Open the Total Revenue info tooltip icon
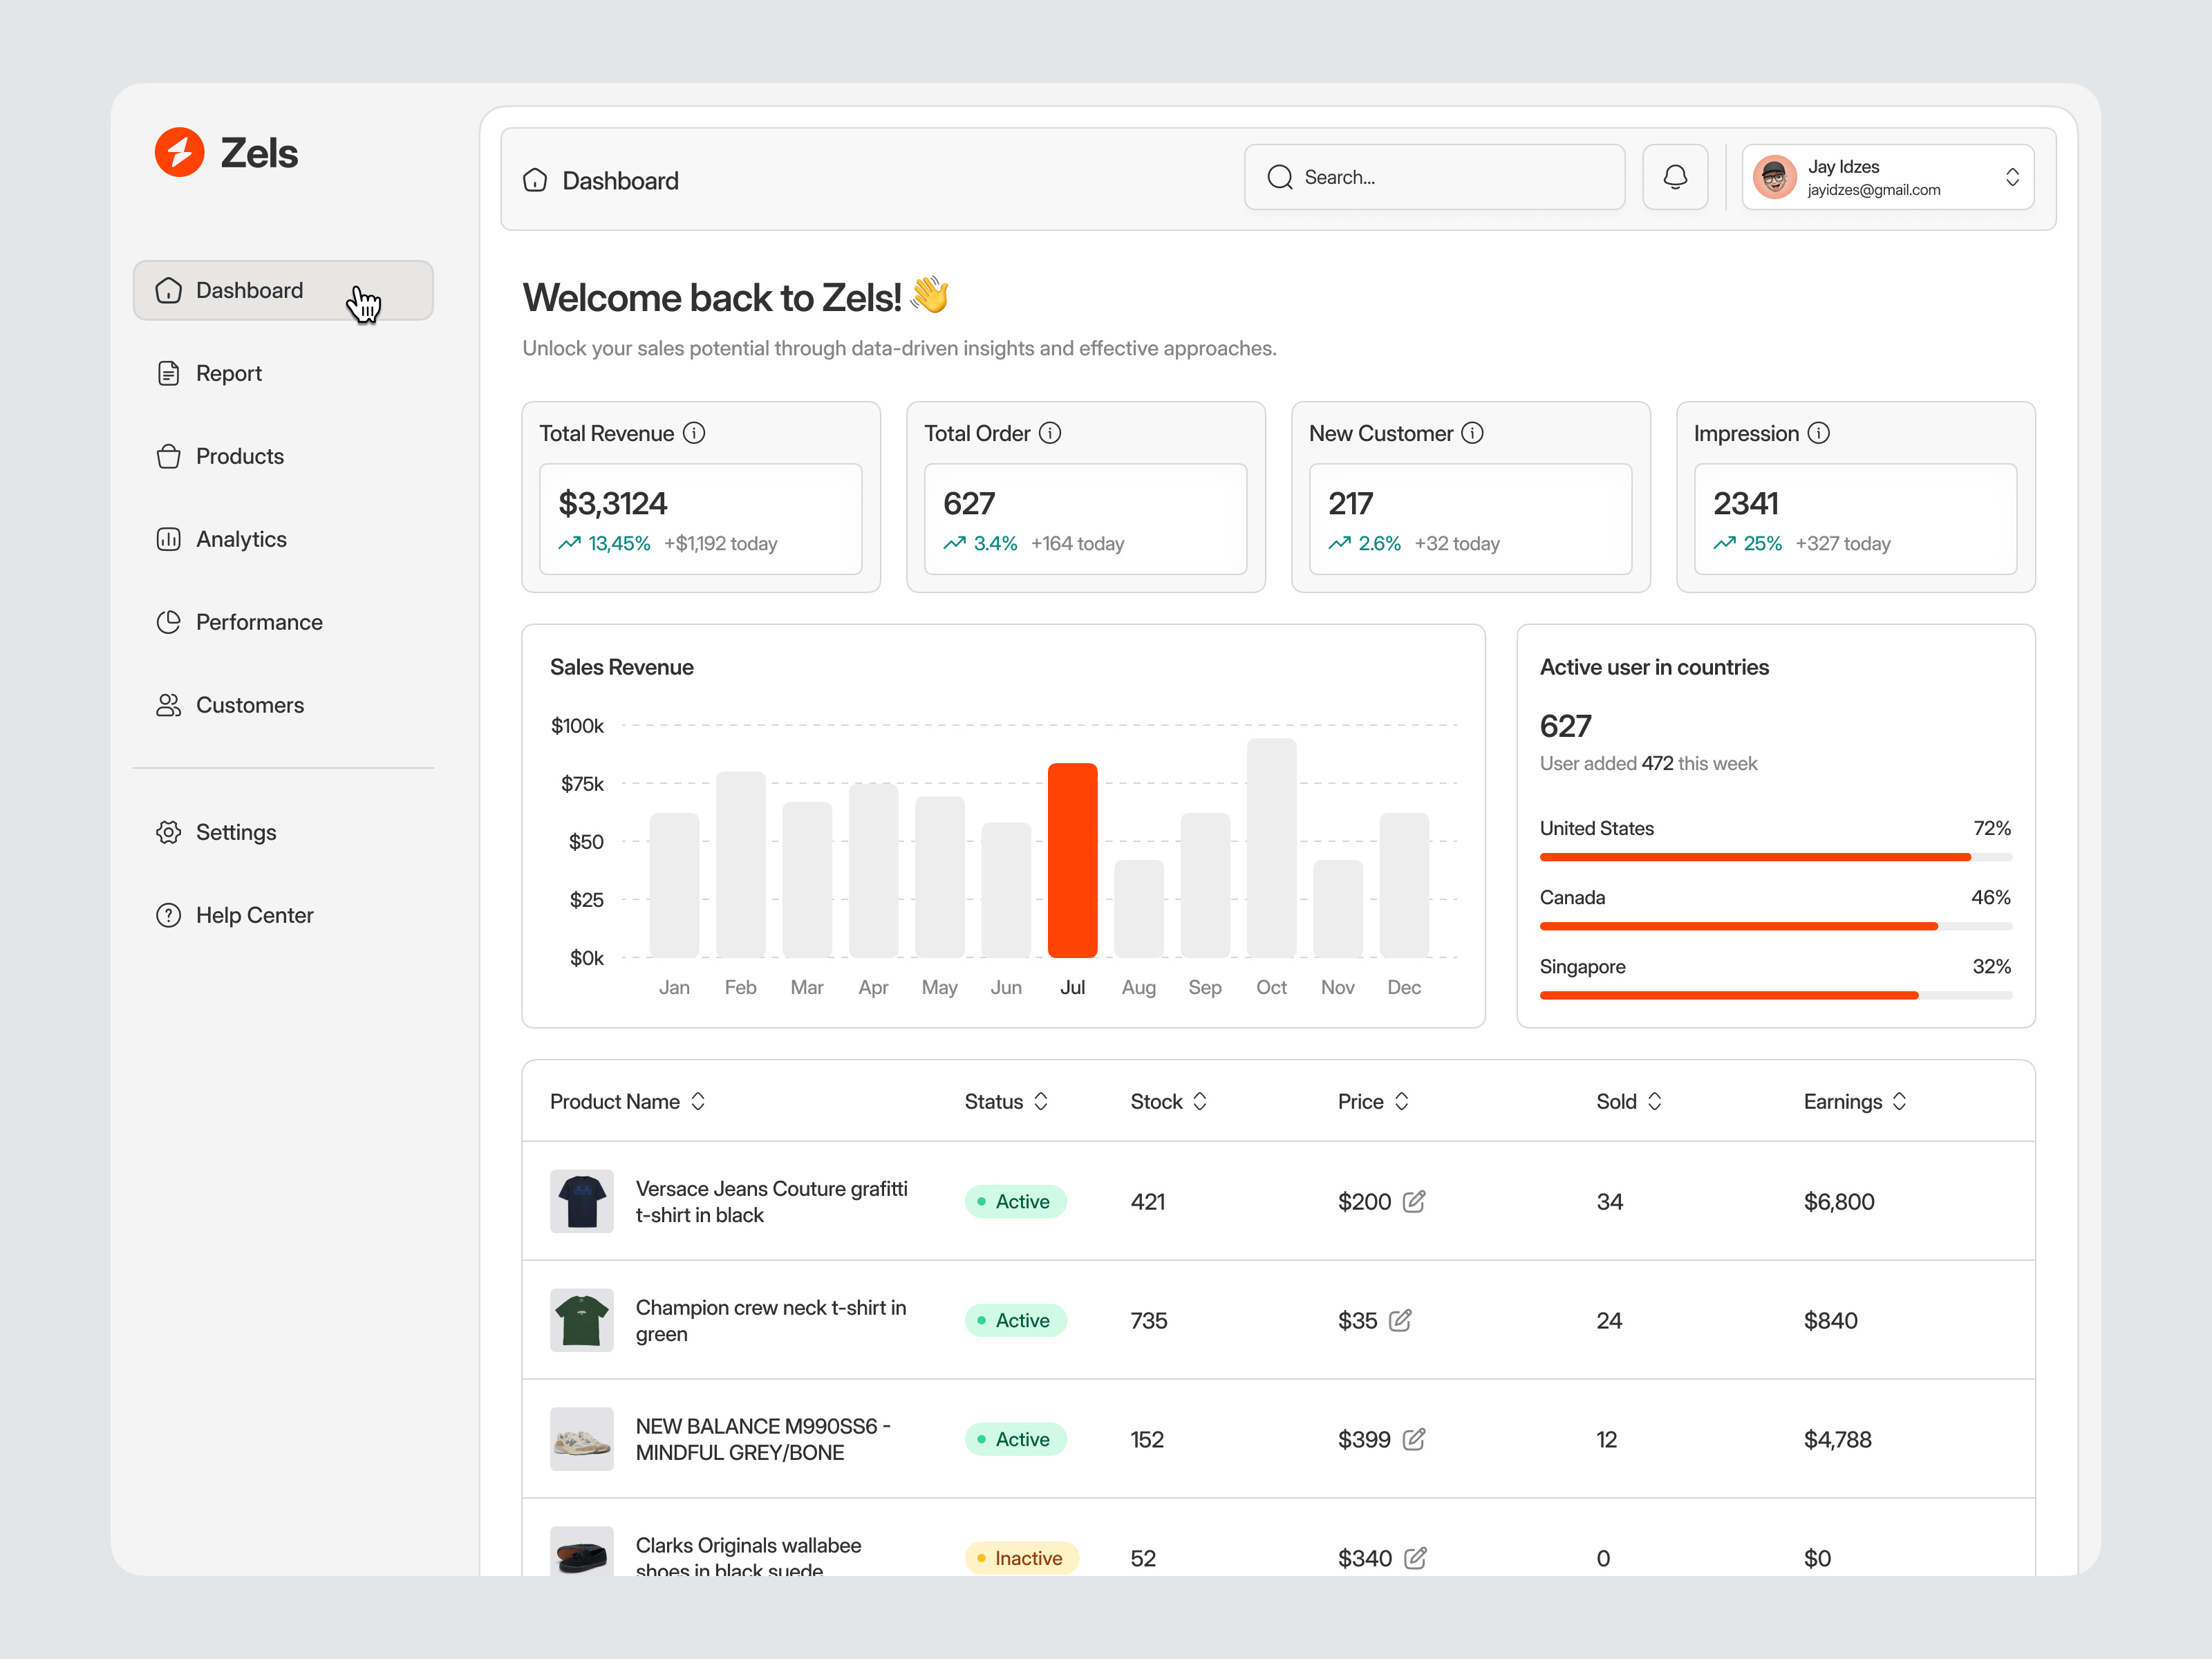2212x1659 pixels. coord(694,433)
